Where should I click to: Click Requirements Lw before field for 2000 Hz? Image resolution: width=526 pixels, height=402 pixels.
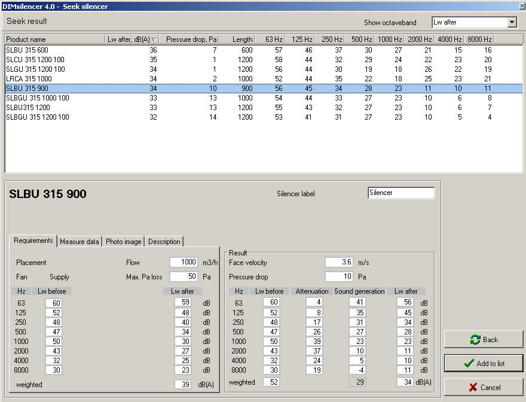click(x=54, y=351)
